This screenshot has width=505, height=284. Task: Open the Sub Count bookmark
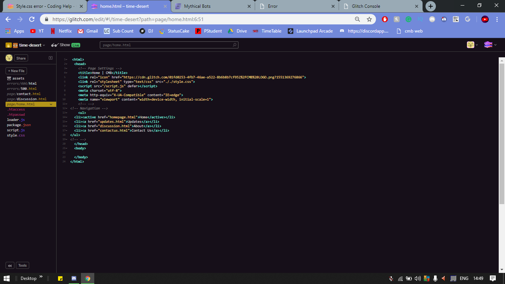pyautogui.click(x=119, y=31)
